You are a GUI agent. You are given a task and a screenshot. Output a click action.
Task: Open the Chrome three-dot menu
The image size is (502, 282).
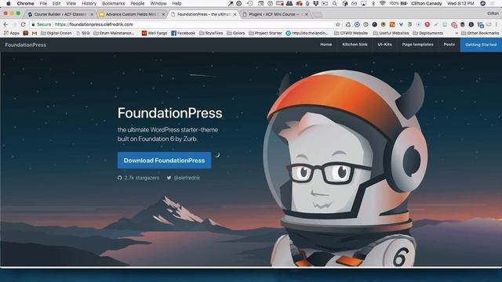(497, 24)
